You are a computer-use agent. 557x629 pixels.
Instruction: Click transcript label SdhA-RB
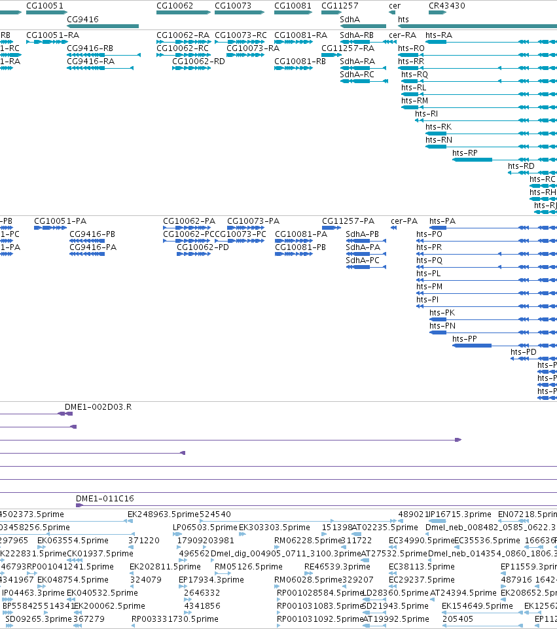tap(357, 35)
